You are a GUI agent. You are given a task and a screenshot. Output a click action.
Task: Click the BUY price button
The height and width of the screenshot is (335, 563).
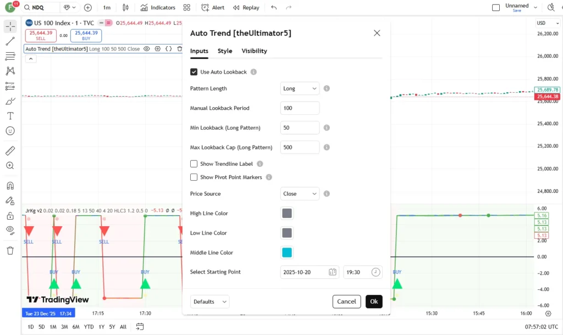(x=86, y=36)
